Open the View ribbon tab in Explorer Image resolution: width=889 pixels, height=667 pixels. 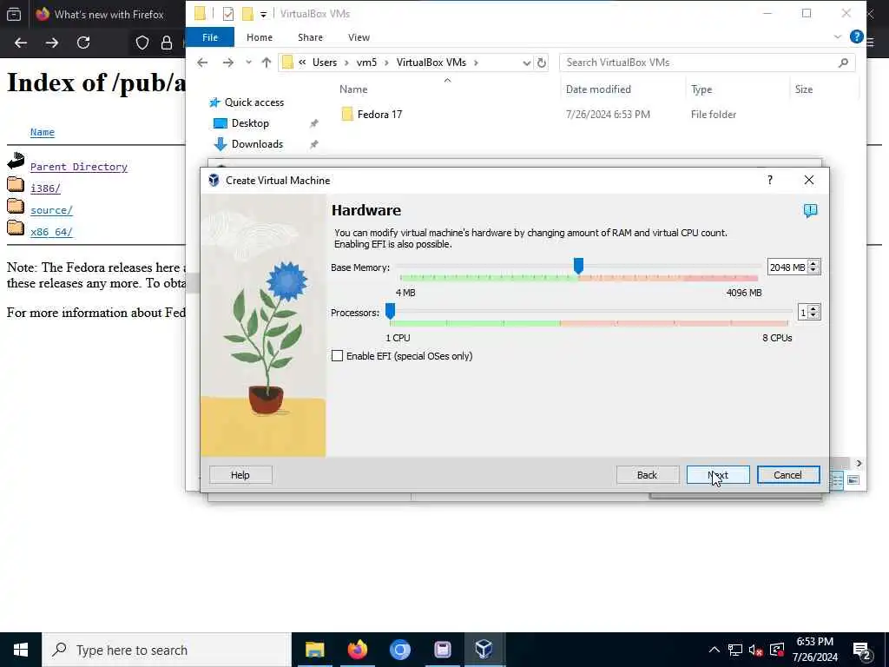click(x=359, y=37)
